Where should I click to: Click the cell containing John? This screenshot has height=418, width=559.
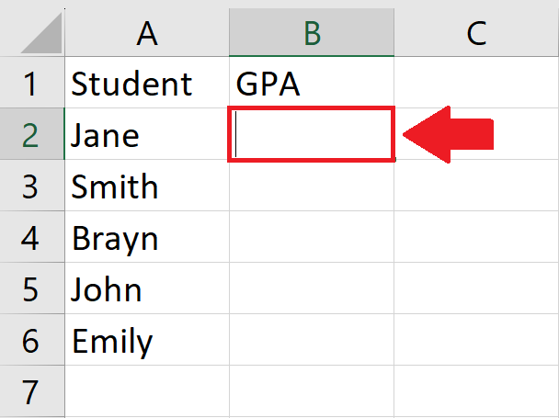147,288
